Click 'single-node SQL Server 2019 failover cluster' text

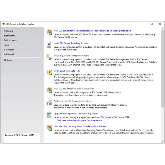101,93
